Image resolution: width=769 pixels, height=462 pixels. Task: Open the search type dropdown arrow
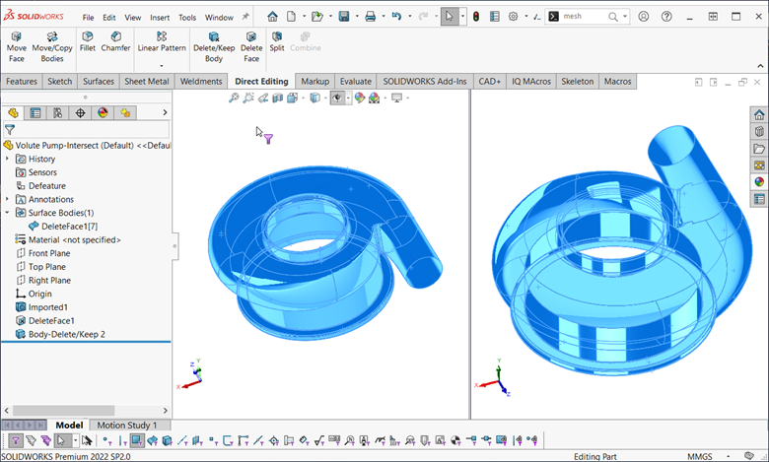click(625, 17)
